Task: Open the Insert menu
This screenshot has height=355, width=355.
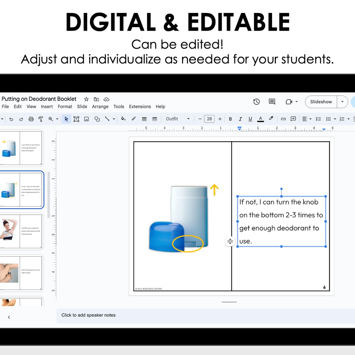Action: (x=47, y=107)
